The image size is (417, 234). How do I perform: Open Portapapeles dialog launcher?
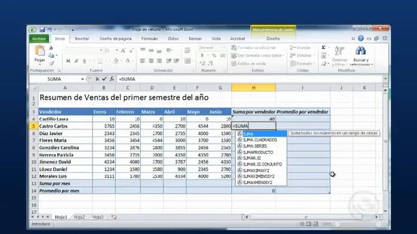(59, 71)
